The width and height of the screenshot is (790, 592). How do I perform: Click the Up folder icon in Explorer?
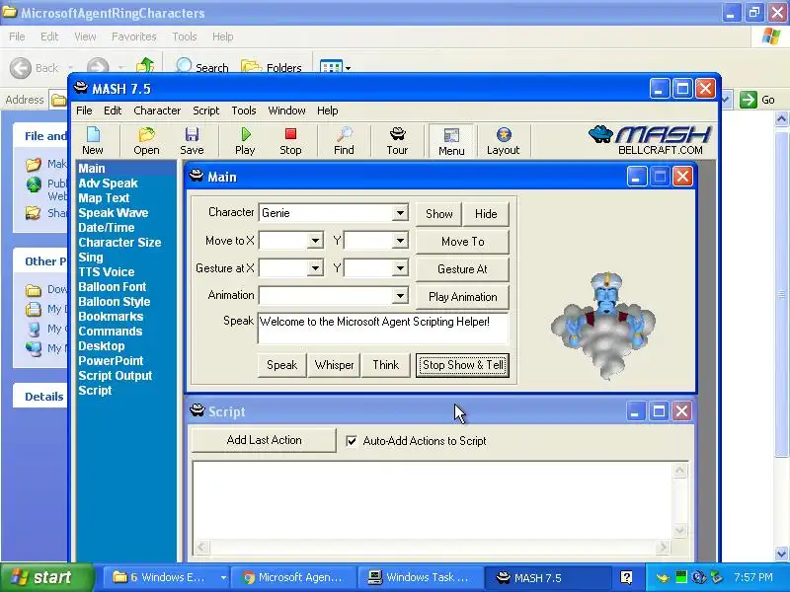(x=145, y=66)
